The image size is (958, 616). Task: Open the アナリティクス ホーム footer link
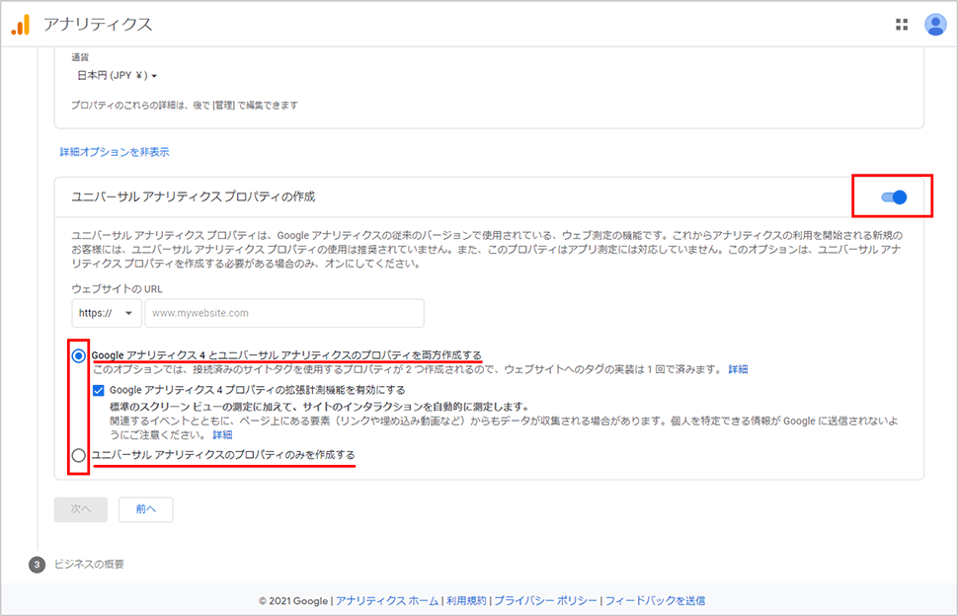pyautogui.click(x=387, y=601)
